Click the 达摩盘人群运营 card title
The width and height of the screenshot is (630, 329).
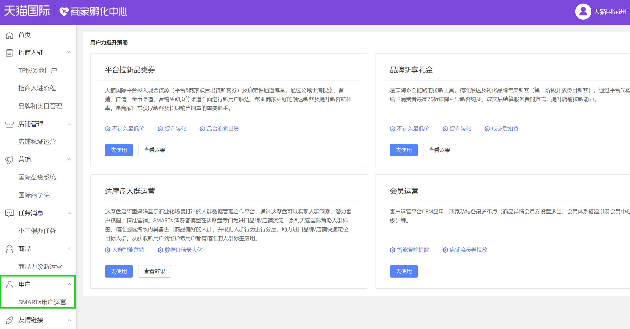tap(130, 191)
